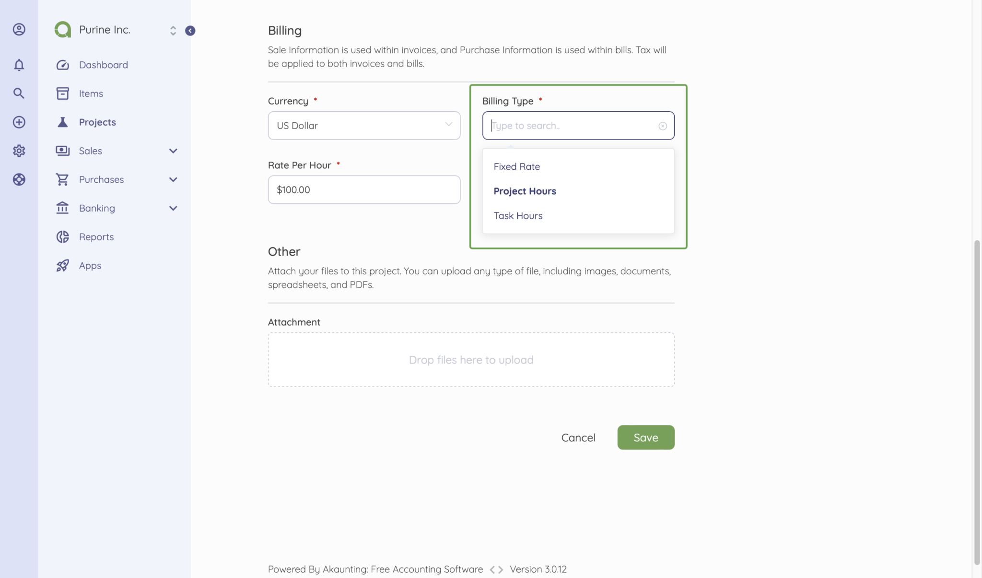
Task: Expand the Banking section chevron
Action: coord(173,208)
